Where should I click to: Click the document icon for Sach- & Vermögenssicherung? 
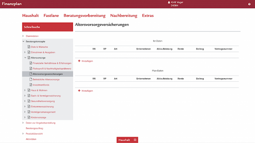[29, 95]
